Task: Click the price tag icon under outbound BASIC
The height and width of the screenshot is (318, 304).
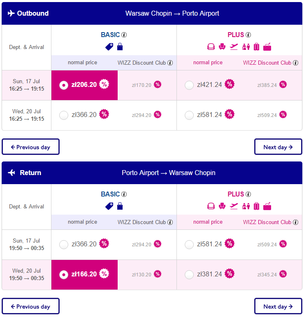Action: [109, 47]
